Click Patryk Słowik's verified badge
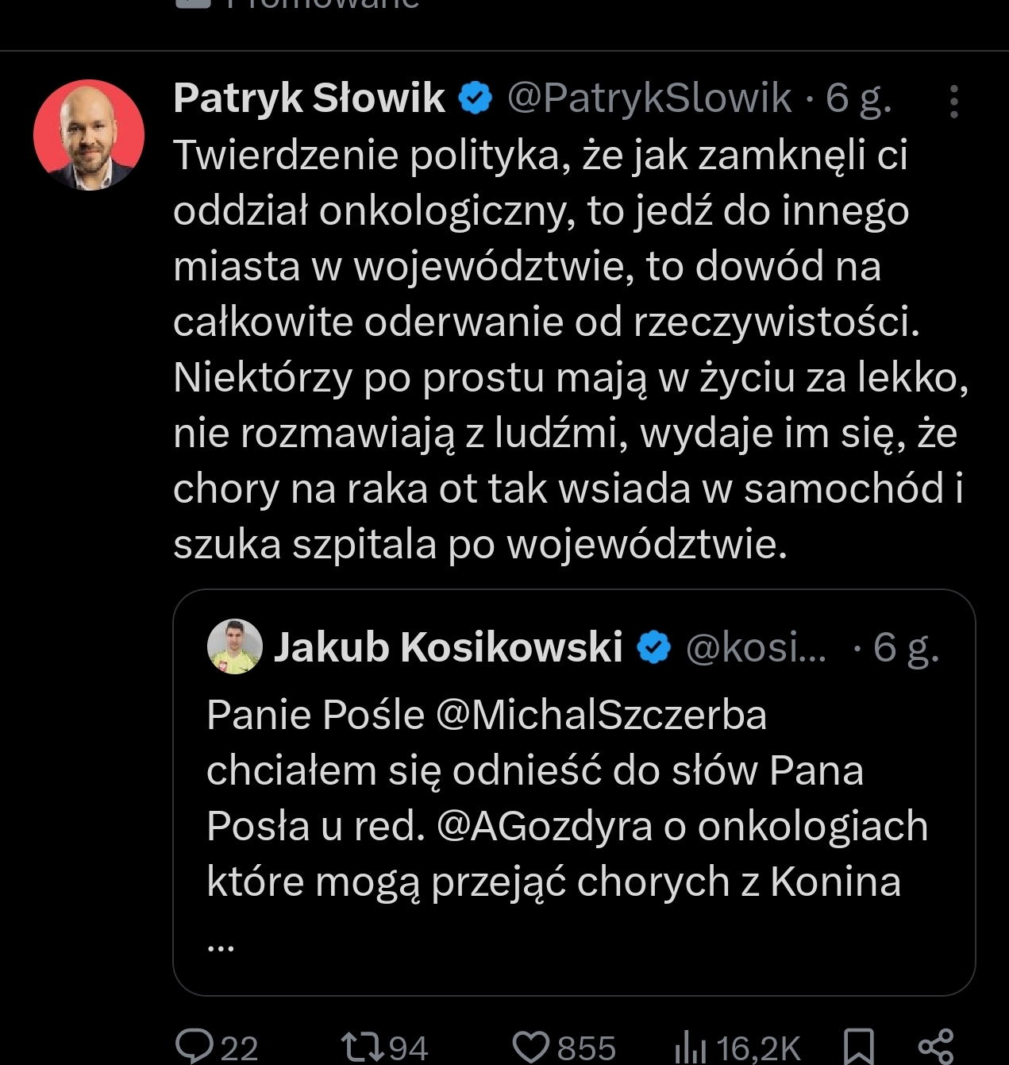The width and height of the screenshot is (1009, 1065). [x=476, y=98]
